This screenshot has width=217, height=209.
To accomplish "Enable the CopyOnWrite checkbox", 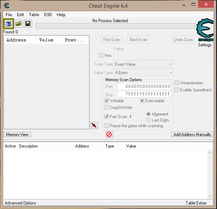I will pyautogui.click(x=106, y=107).
